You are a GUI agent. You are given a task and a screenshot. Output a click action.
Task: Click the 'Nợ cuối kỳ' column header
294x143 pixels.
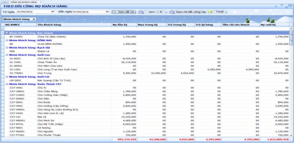click(273, 25)
